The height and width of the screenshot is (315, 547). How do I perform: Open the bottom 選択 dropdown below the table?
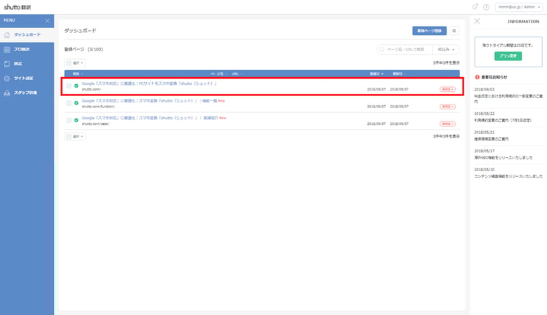75,136
